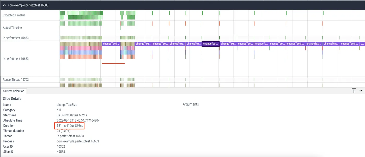Image resolution: width=365 pixels, height=157 pixels.
Task: Click the Arguments heading in details panel
Action: coord(191,104)
